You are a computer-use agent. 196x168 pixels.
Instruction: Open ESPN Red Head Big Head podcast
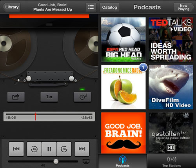(123, 40)
